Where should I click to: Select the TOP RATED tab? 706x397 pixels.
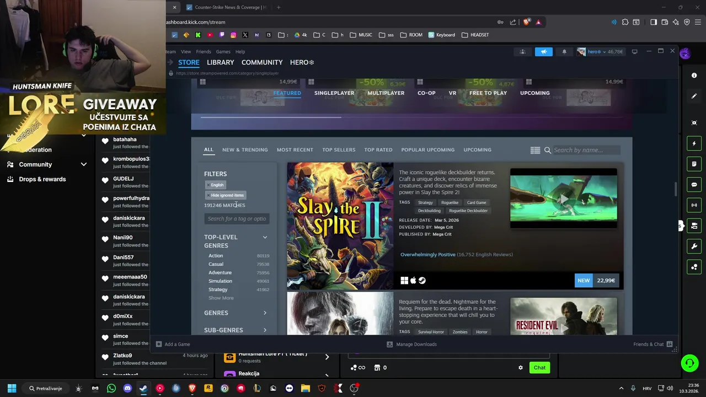(x=378, y=150)
